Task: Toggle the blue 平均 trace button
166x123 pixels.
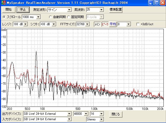Action: pos(113,24)
